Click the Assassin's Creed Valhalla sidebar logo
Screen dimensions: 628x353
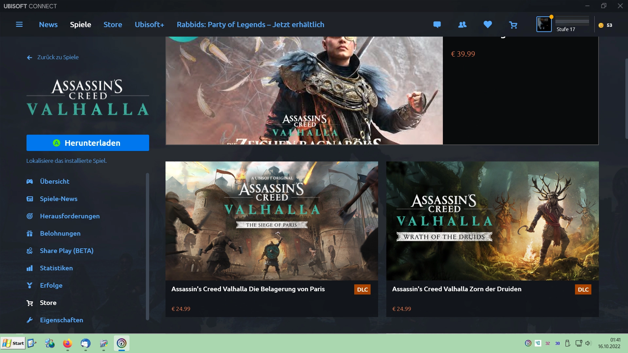click(x=88, y=97)
